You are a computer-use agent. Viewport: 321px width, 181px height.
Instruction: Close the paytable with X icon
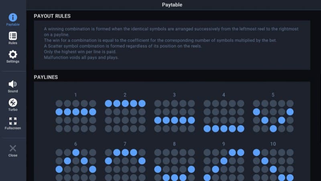(13, 148)
